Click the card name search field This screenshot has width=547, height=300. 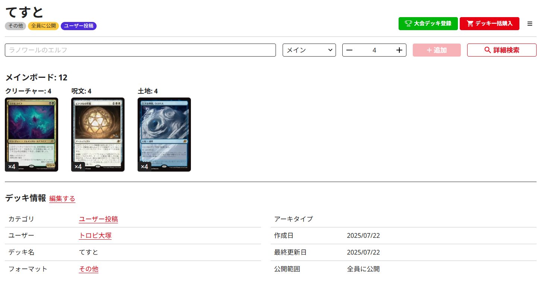(140, 50)
